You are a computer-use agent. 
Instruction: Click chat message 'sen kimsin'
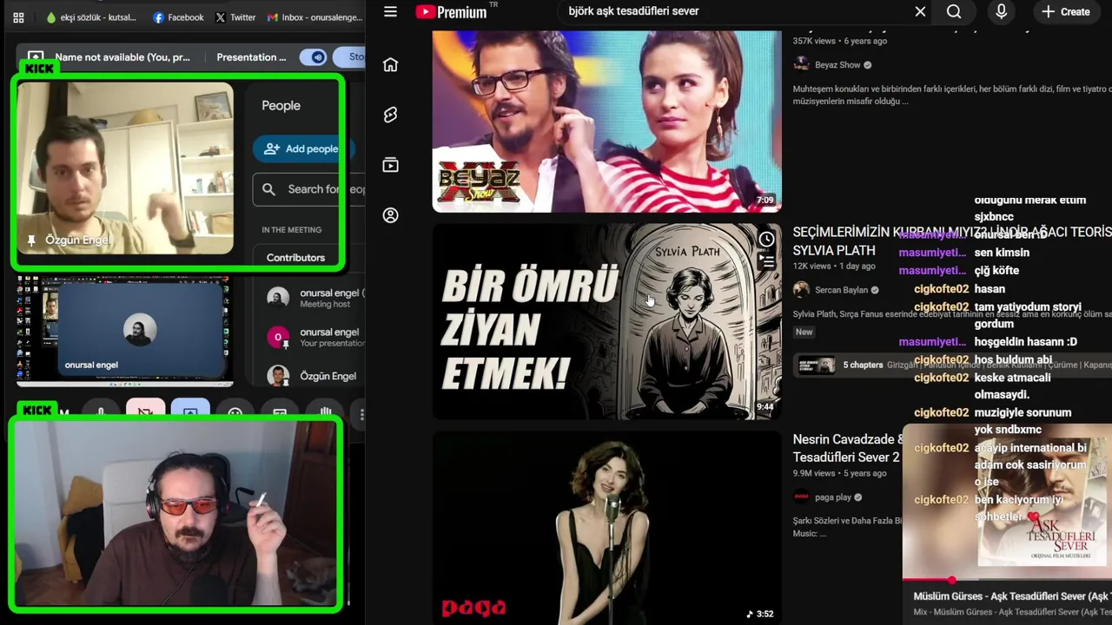click(x=1002, y=253)
